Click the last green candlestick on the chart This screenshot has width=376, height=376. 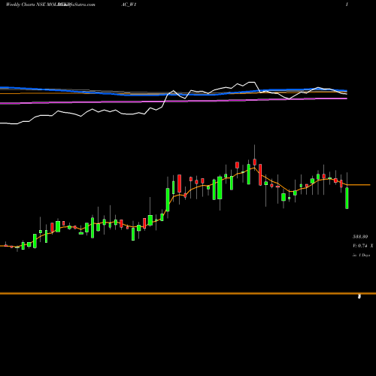pos(347,198)
